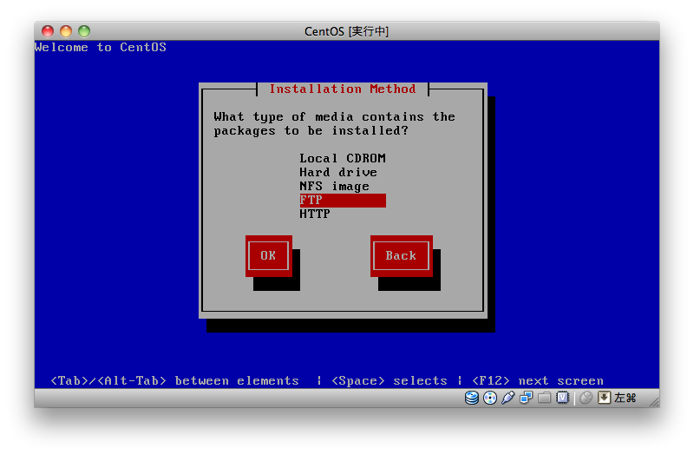This screenshot has height=455, width=694.
Task: Click the window resize grip corner
Action: tap(654, 402)
